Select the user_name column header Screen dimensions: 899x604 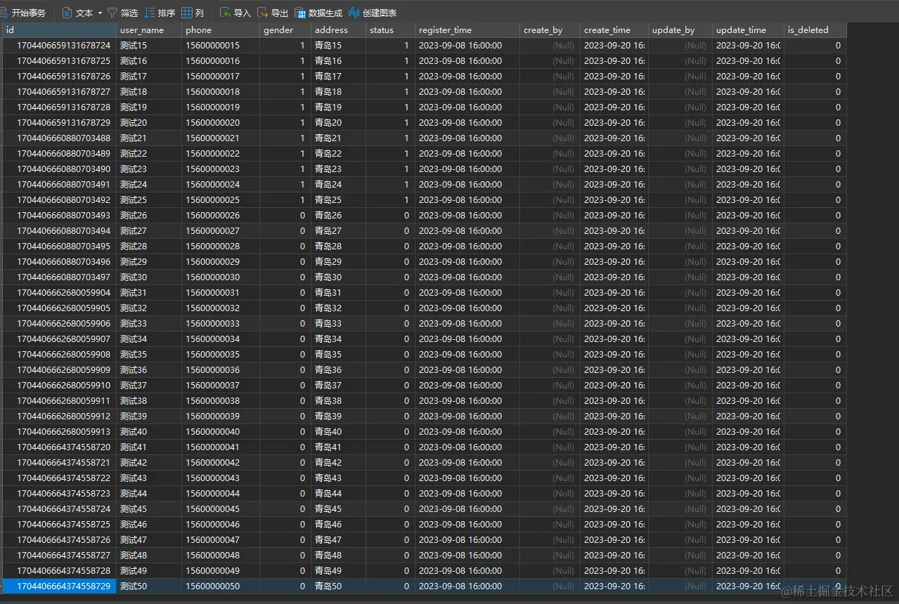(x=149, y=30)
